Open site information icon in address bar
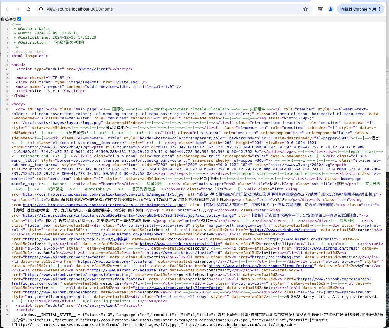389x328 pixels. [x=41, y=9]
